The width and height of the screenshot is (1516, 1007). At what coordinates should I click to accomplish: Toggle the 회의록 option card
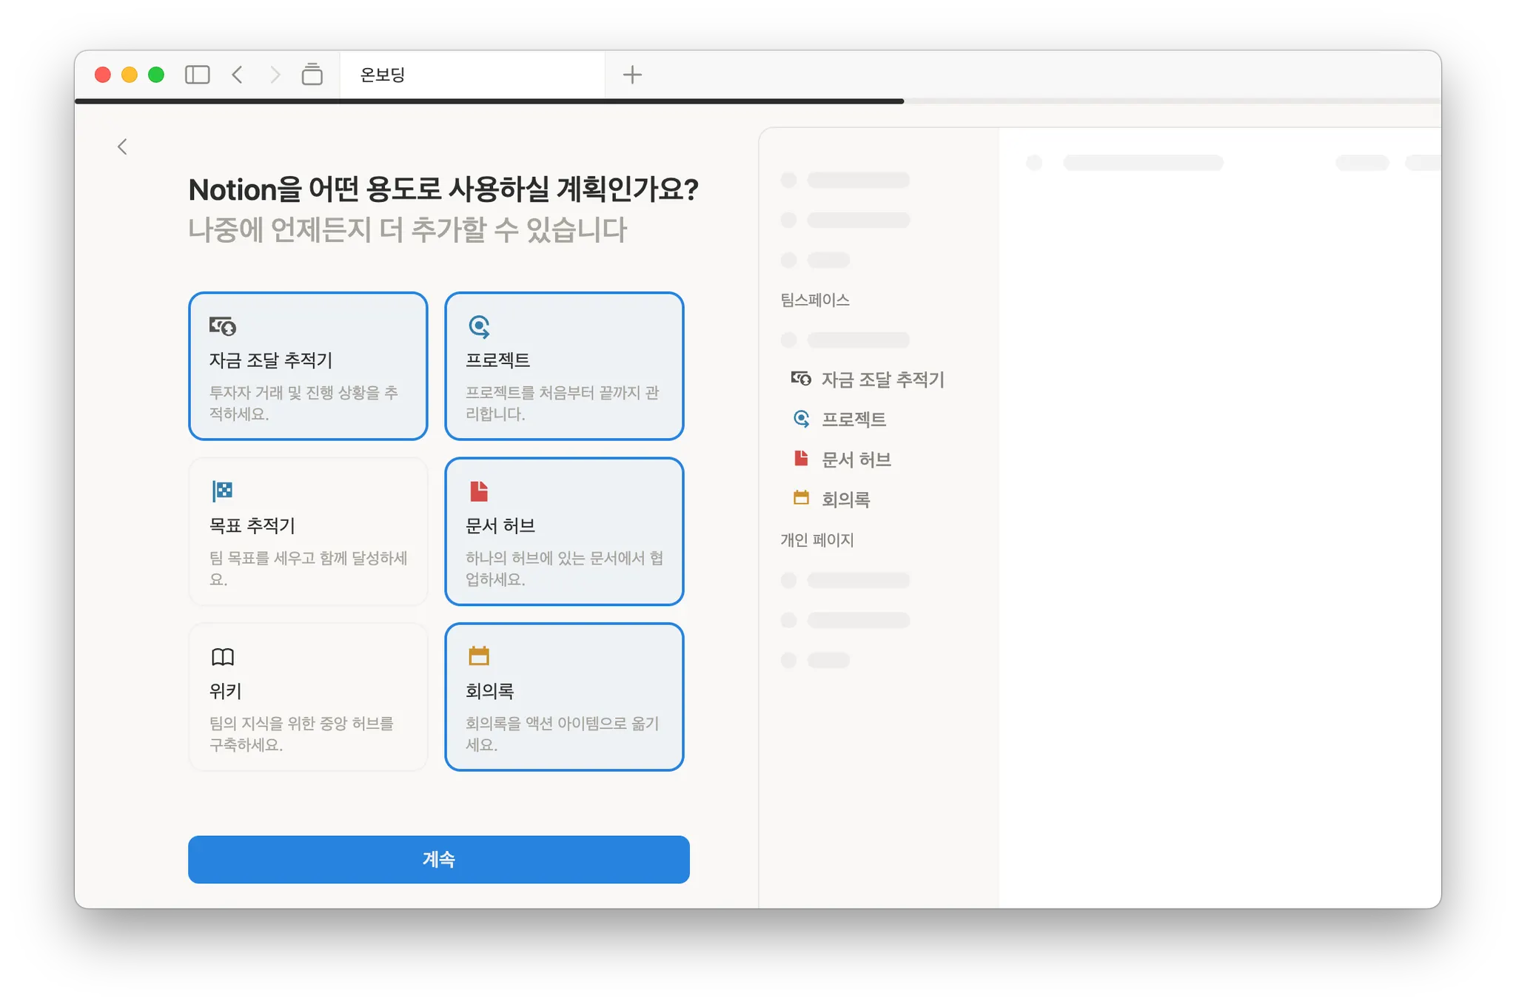coord(564,697)
